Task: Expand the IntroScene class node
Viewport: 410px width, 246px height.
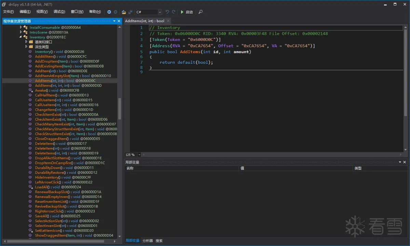Action: click(21, 32)
